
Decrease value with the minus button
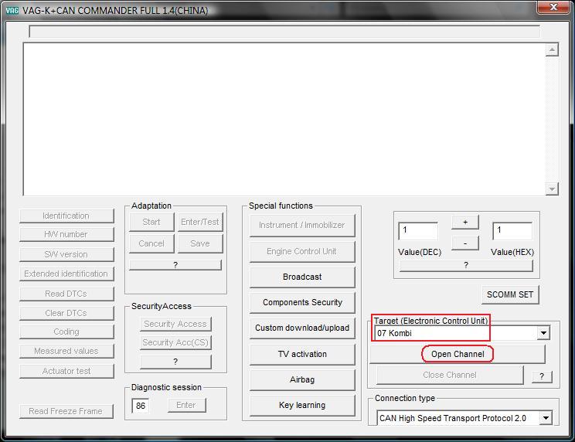click(x=465, y=243)
